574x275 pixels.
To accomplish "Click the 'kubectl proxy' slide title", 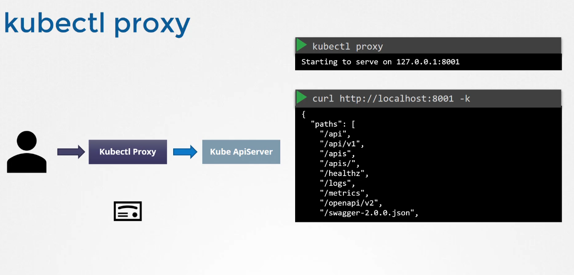I will 97,23.
